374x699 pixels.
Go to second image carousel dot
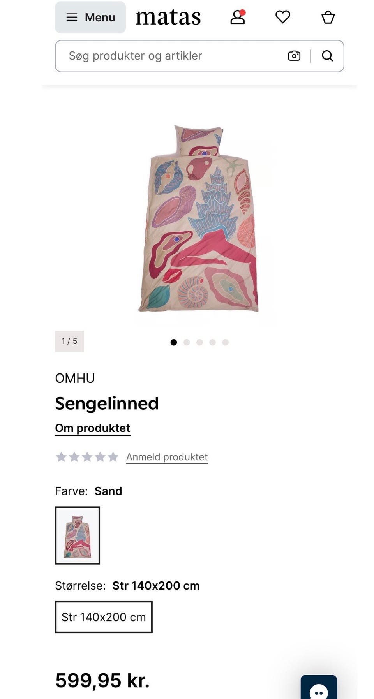(187, 342)
